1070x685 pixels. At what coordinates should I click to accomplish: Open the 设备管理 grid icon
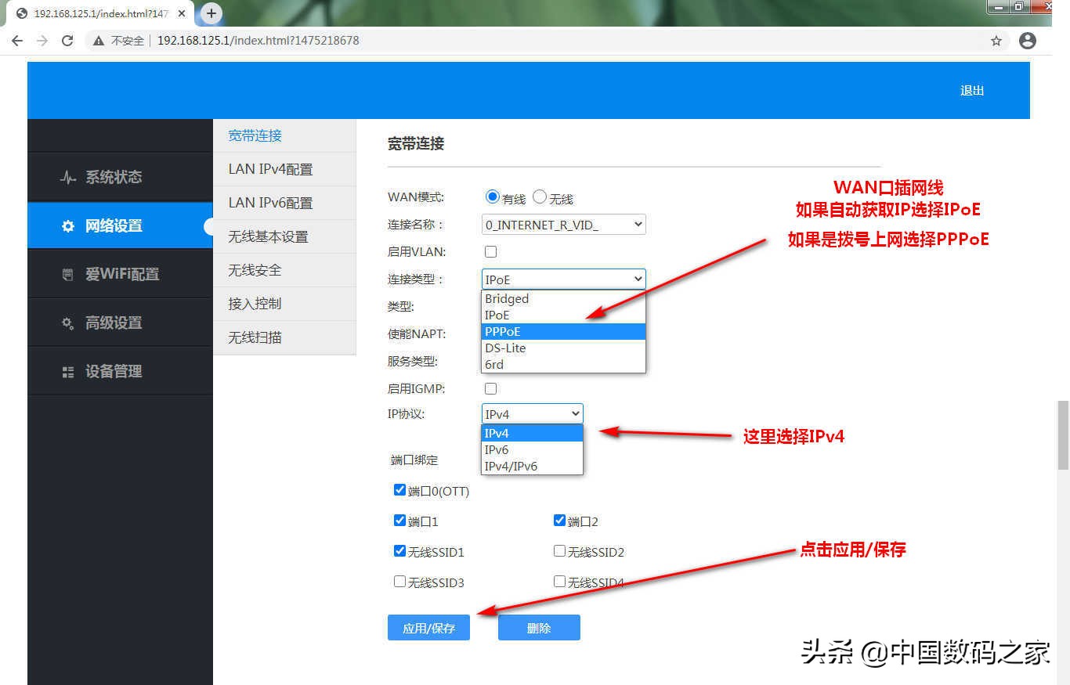coord(68,370)
